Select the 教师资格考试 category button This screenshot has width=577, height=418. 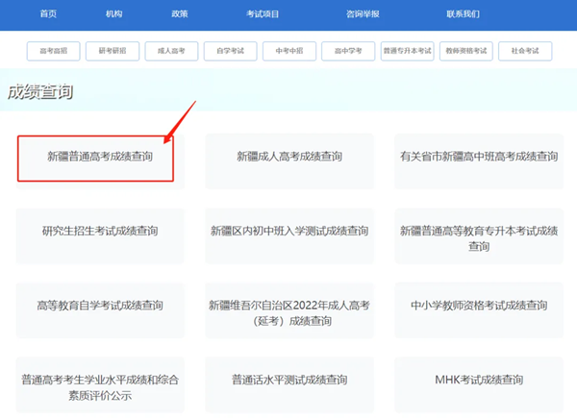(x=466, y=50)
